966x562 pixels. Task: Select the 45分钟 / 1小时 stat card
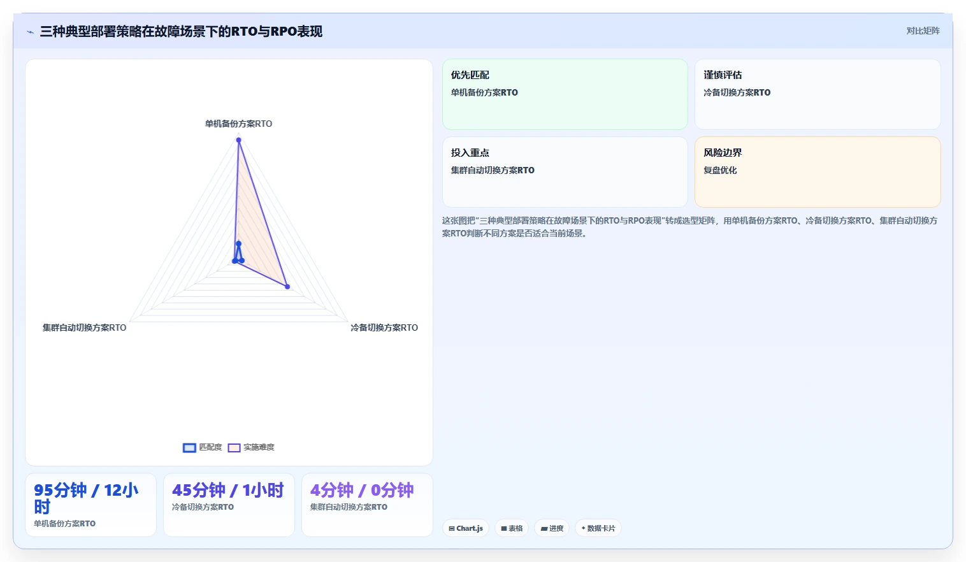(x=229, y=505)
